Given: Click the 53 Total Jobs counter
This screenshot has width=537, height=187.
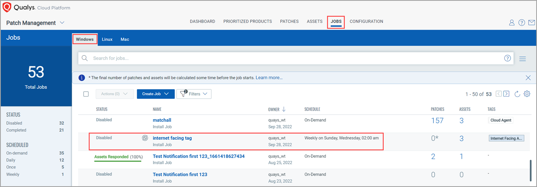Looking at the screenshot, I should 36,76.
